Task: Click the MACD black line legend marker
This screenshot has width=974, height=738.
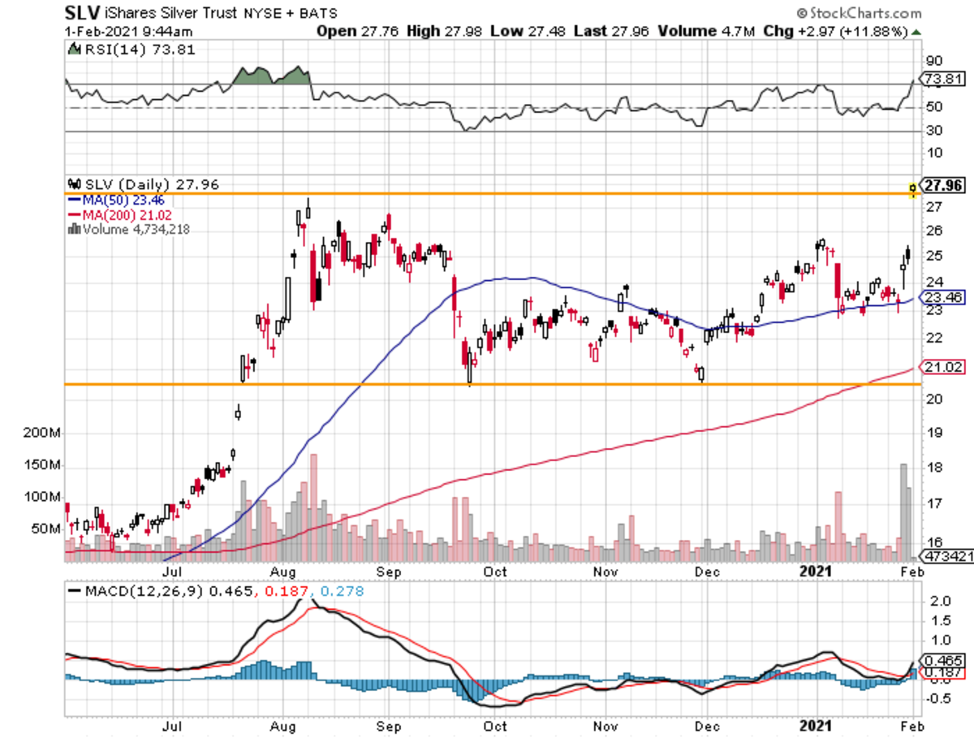Action: point(75,589)
